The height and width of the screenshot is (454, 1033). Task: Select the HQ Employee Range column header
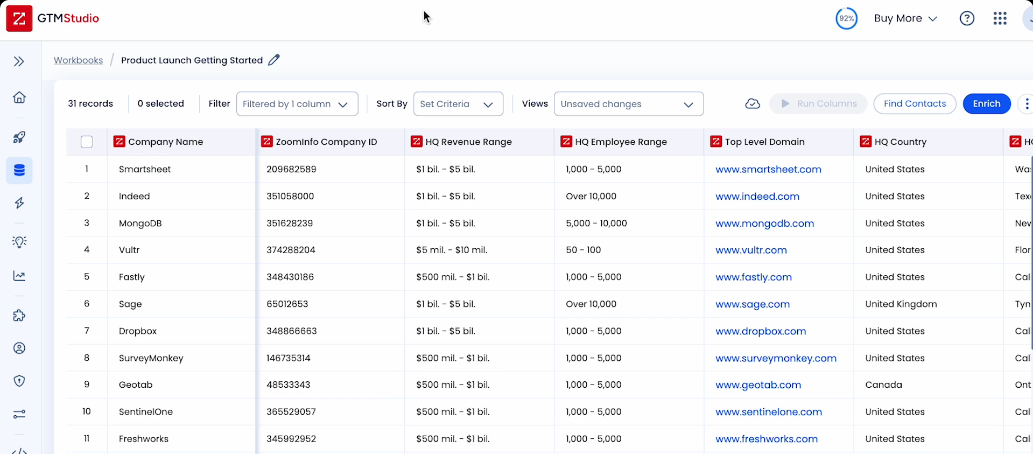click(629, 142)
